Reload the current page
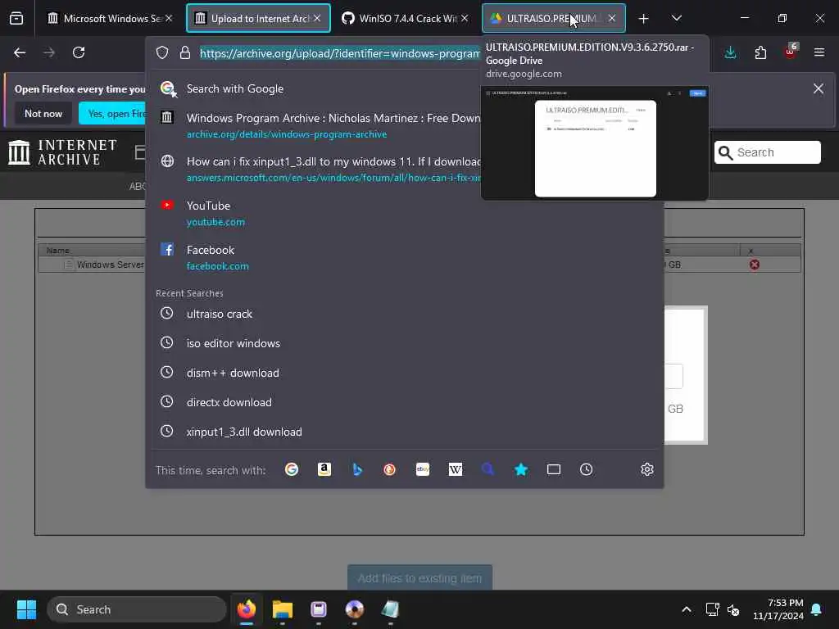This screenshot has height=629, width=839. click(x=79, y=52)
